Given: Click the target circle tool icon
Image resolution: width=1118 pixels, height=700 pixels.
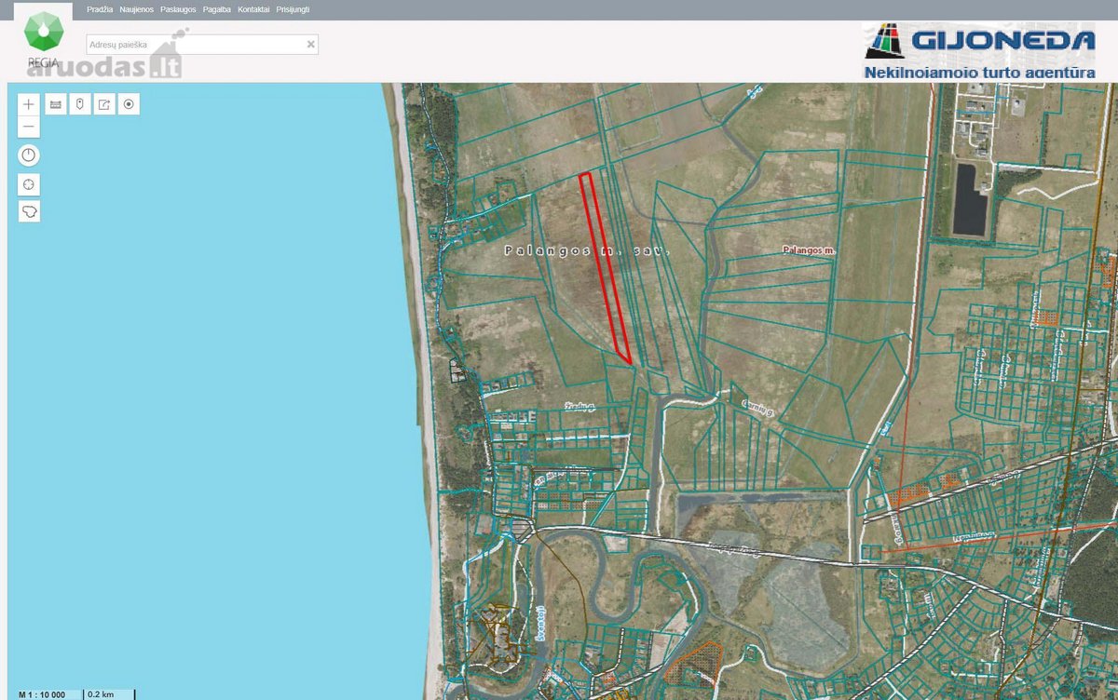Looking at the screenshot, I should [130, 104].
